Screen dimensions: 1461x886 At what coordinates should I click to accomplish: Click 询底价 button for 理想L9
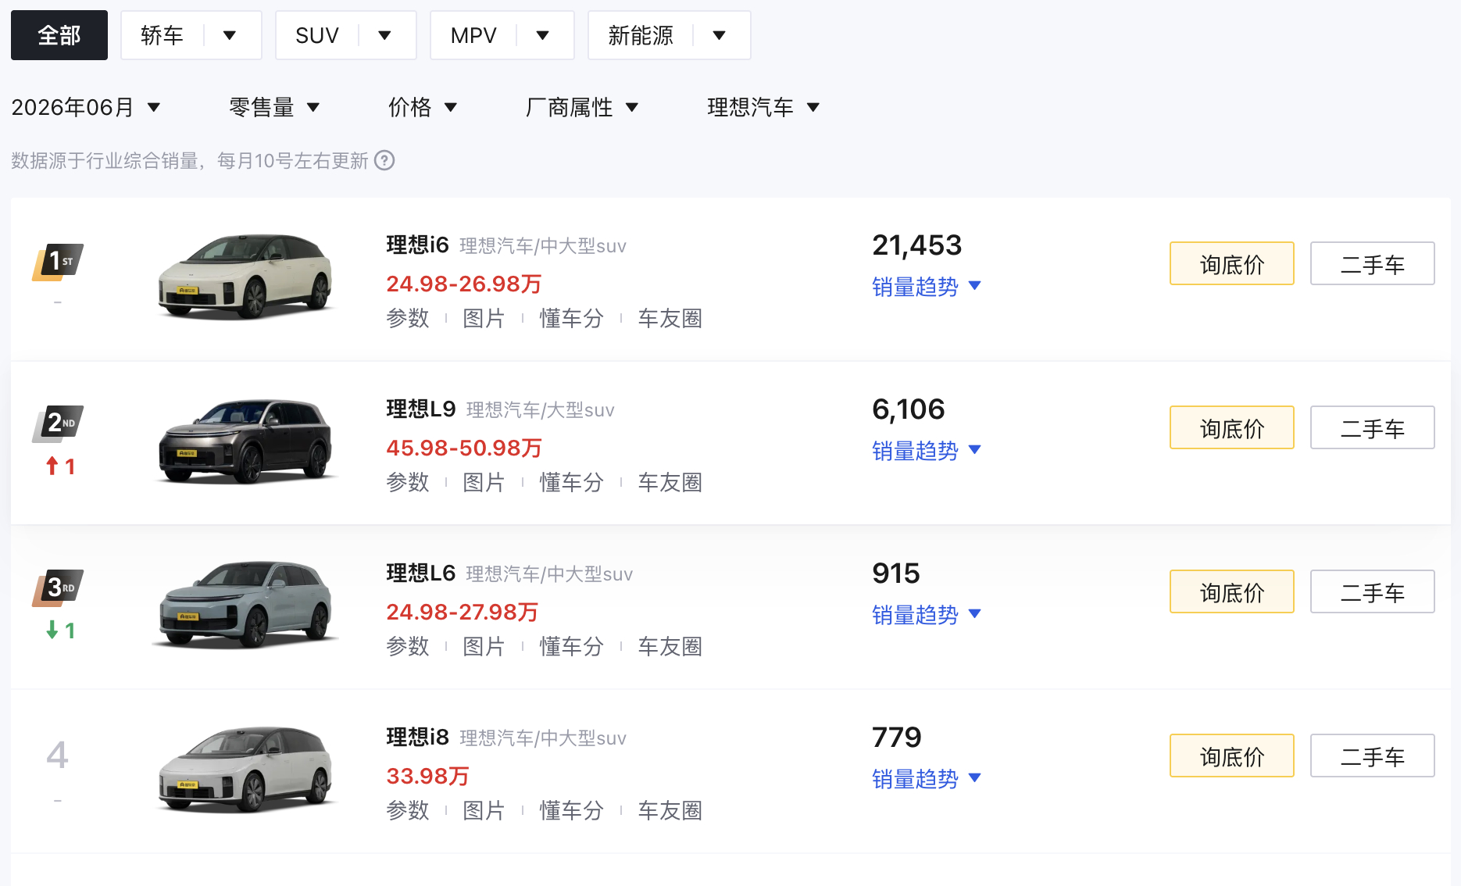pyautogui.click(x=1232, y=428)
